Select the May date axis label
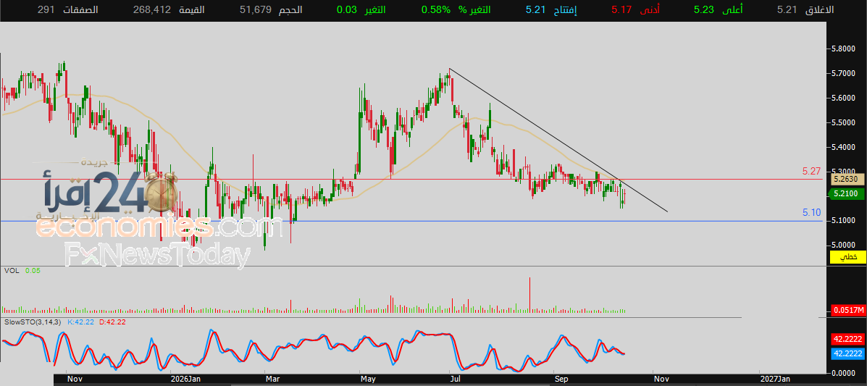The image size is (867, 386). 368,379
